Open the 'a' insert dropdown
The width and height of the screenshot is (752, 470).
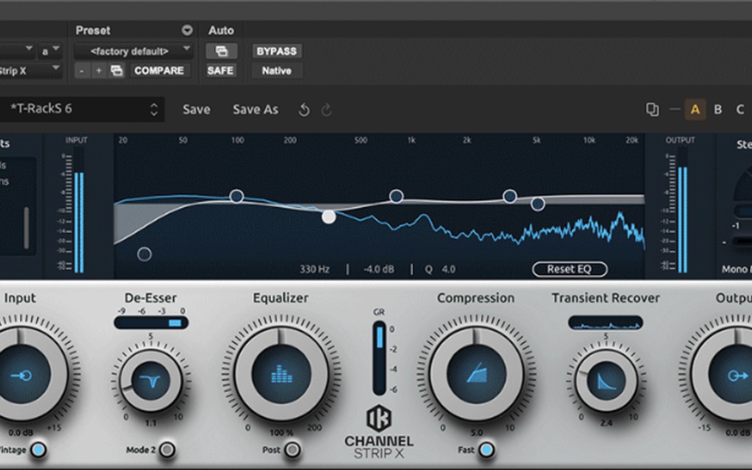(50, 51)
